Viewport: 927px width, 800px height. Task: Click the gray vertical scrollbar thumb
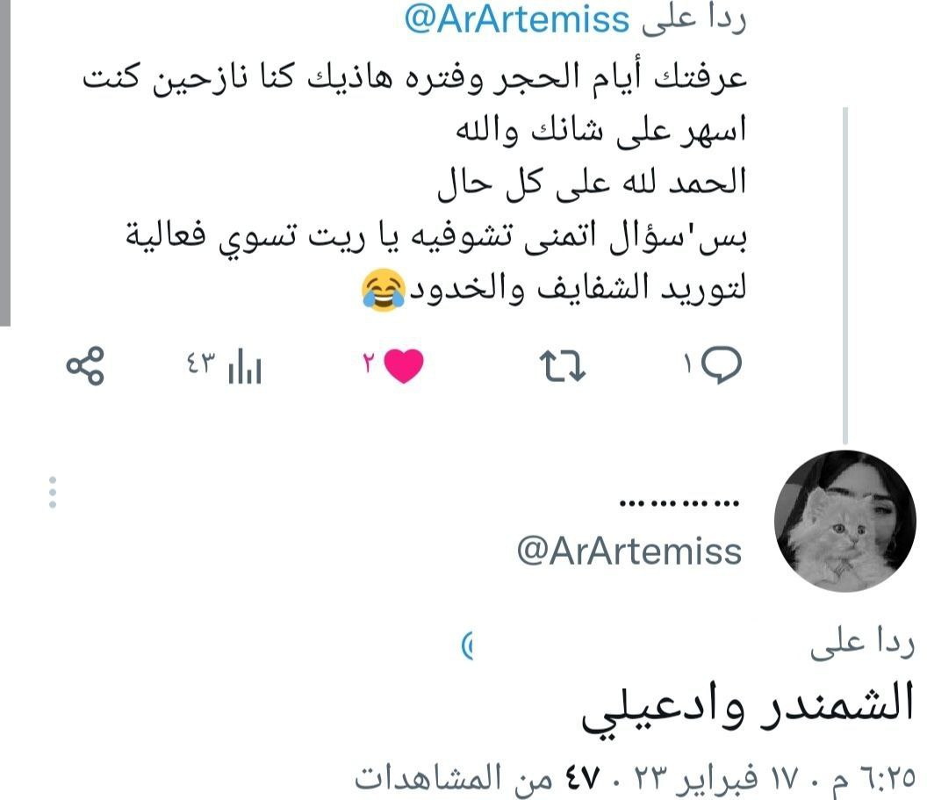pyautogui.click(x=5, y=162)
